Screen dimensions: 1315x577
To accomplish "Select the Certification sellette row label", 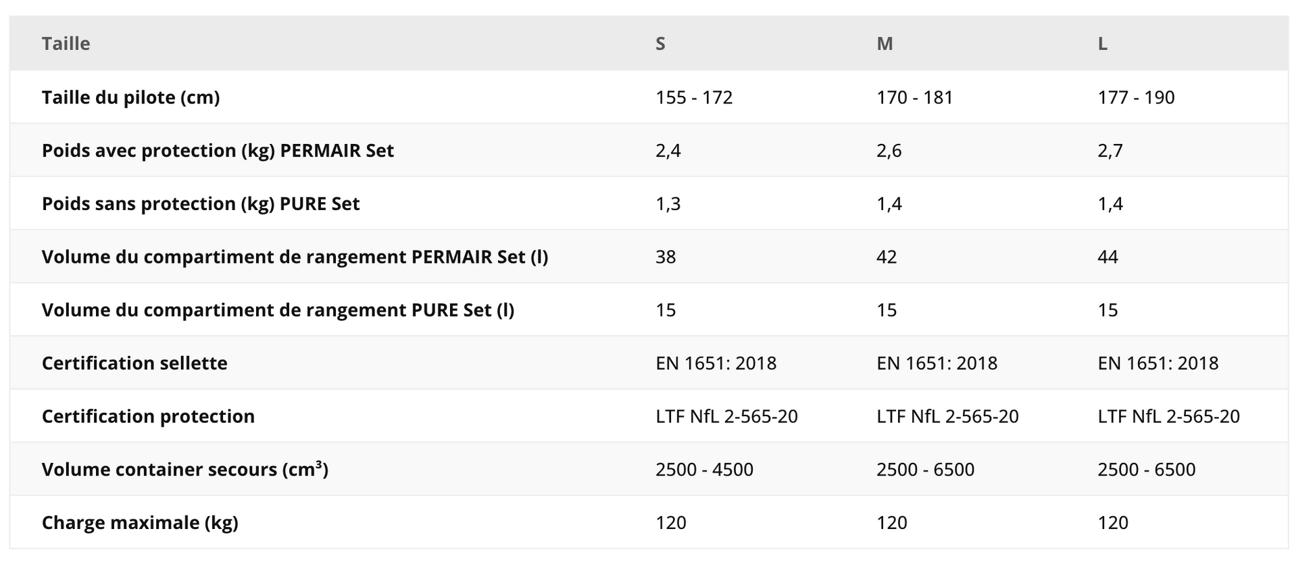I will (134, 363).
